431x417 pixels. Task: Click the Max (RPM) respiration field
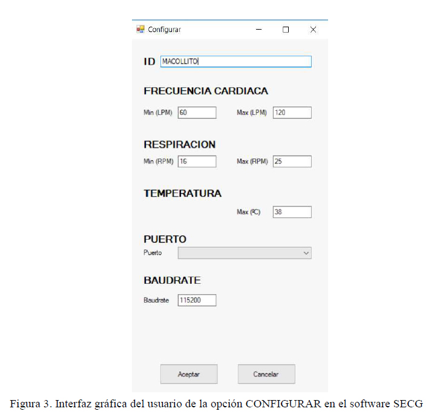click(292, 162)
